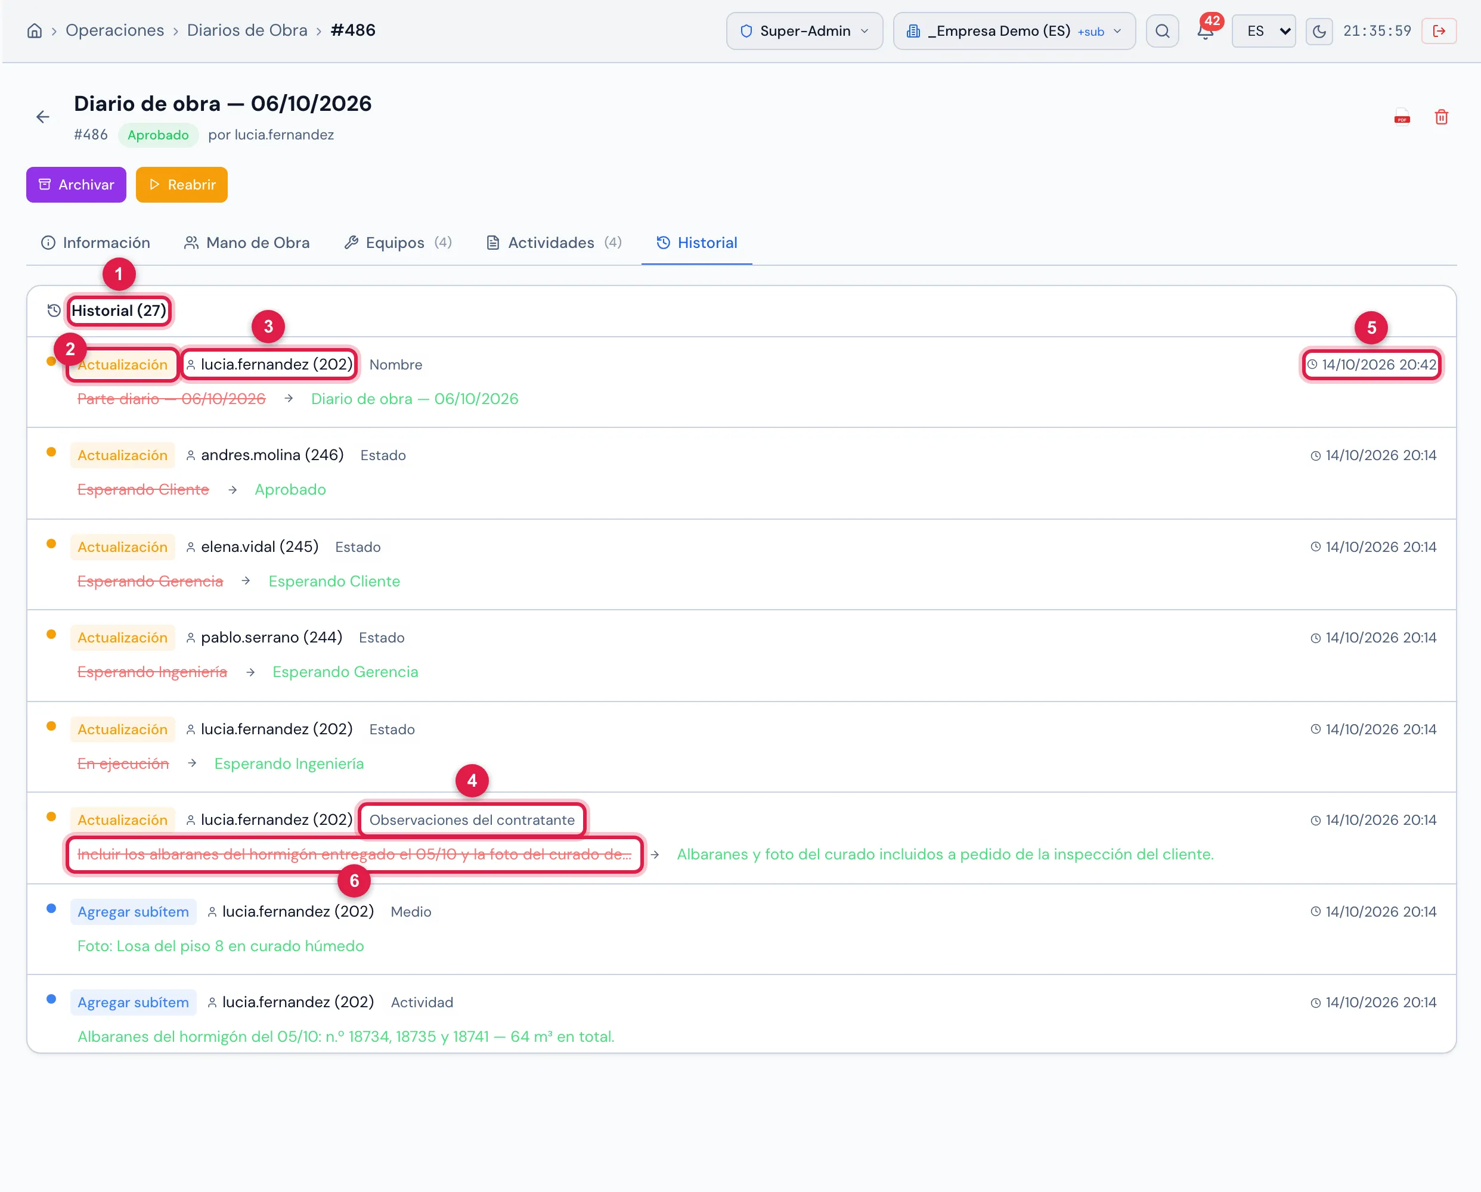Toggle dark mode moon icon
The width and height of the screenshot is (1481, 1192).
[x=1319, y=31]
